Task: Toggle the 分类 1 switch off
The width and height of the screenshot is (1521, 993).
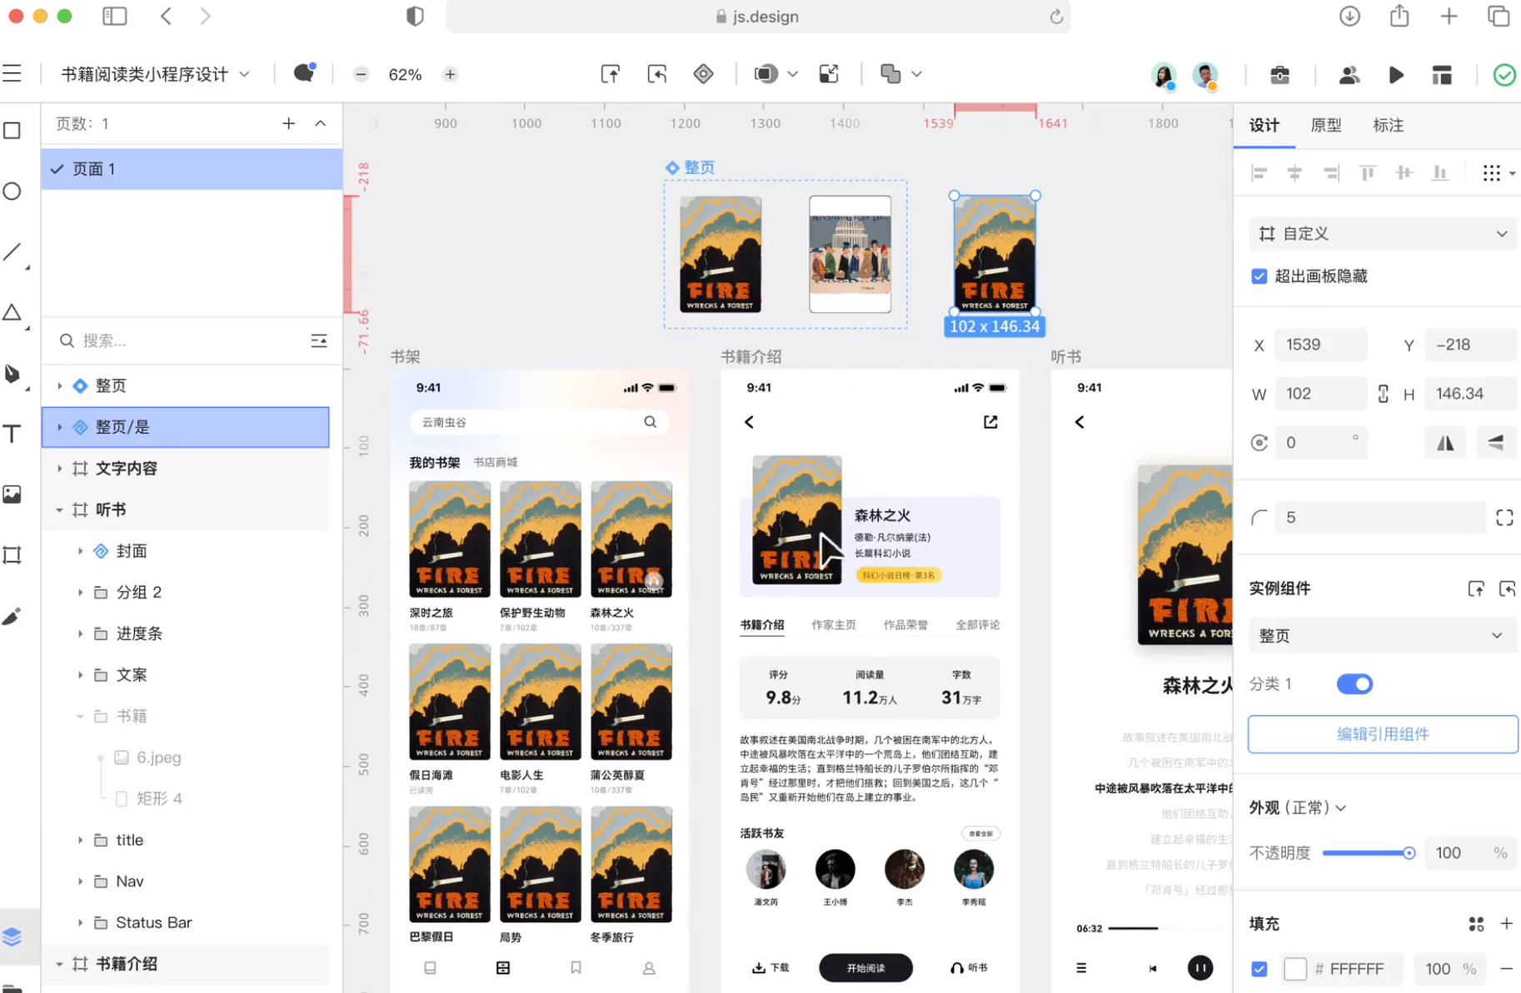Action: 1354,684
